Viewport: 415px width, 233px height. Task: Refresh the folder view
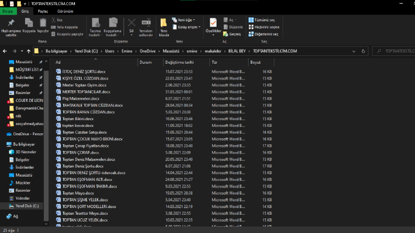pos(363,51)
